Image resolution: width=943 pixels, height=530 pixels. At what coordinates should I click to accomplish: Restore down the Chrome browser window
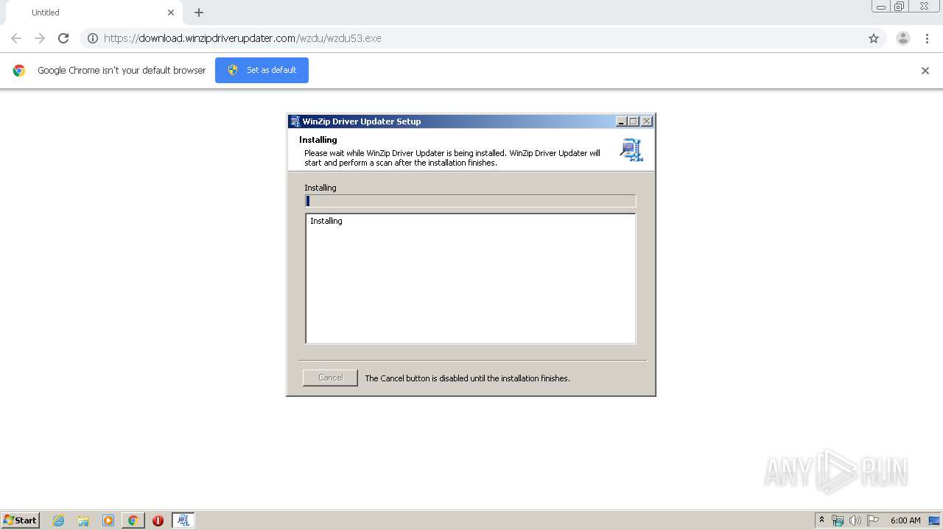pyautogui.click(x=900, y=7)
